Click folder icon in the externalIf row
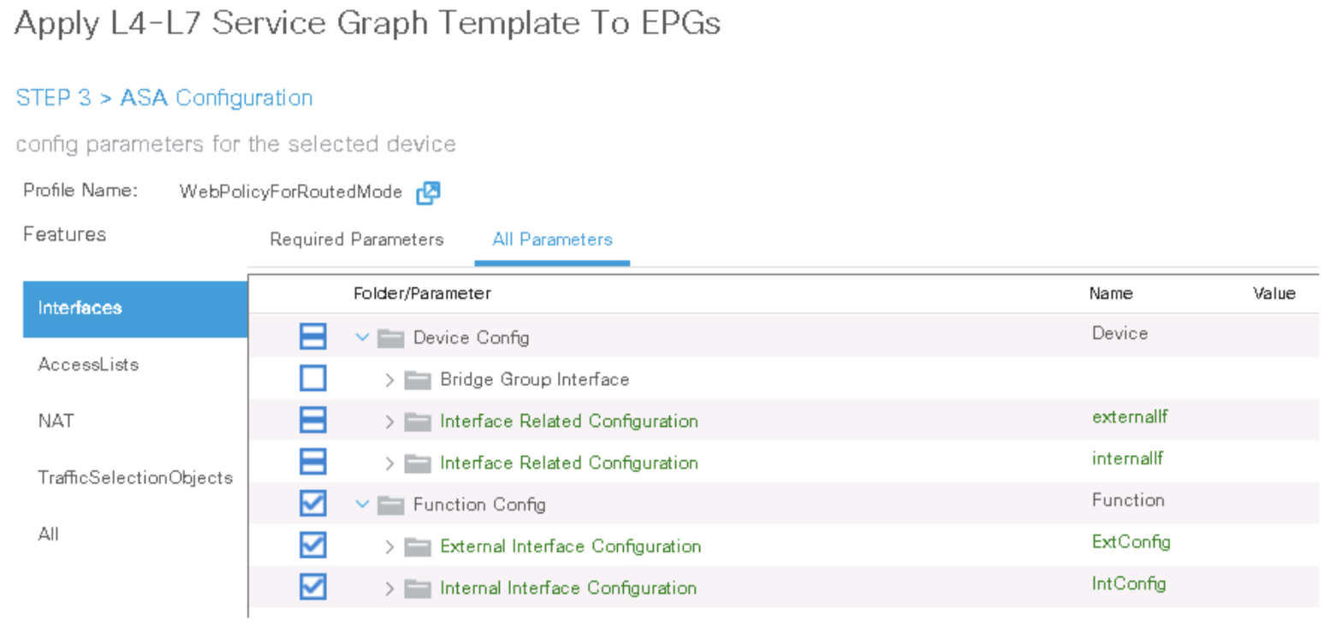This screenshot has width=1330, height=638. pyautogui.click(x=419, y=421)
